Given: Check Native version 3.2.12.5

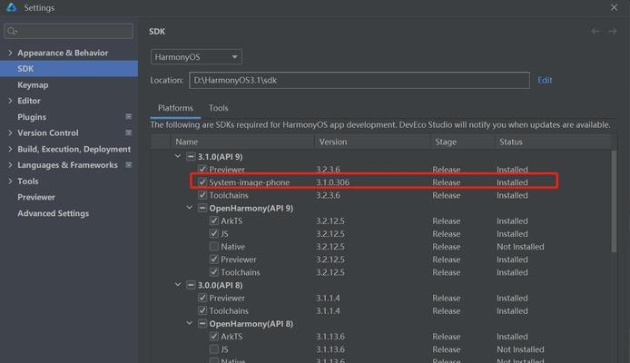Looking at the screenshot, I should pos(214,247).
